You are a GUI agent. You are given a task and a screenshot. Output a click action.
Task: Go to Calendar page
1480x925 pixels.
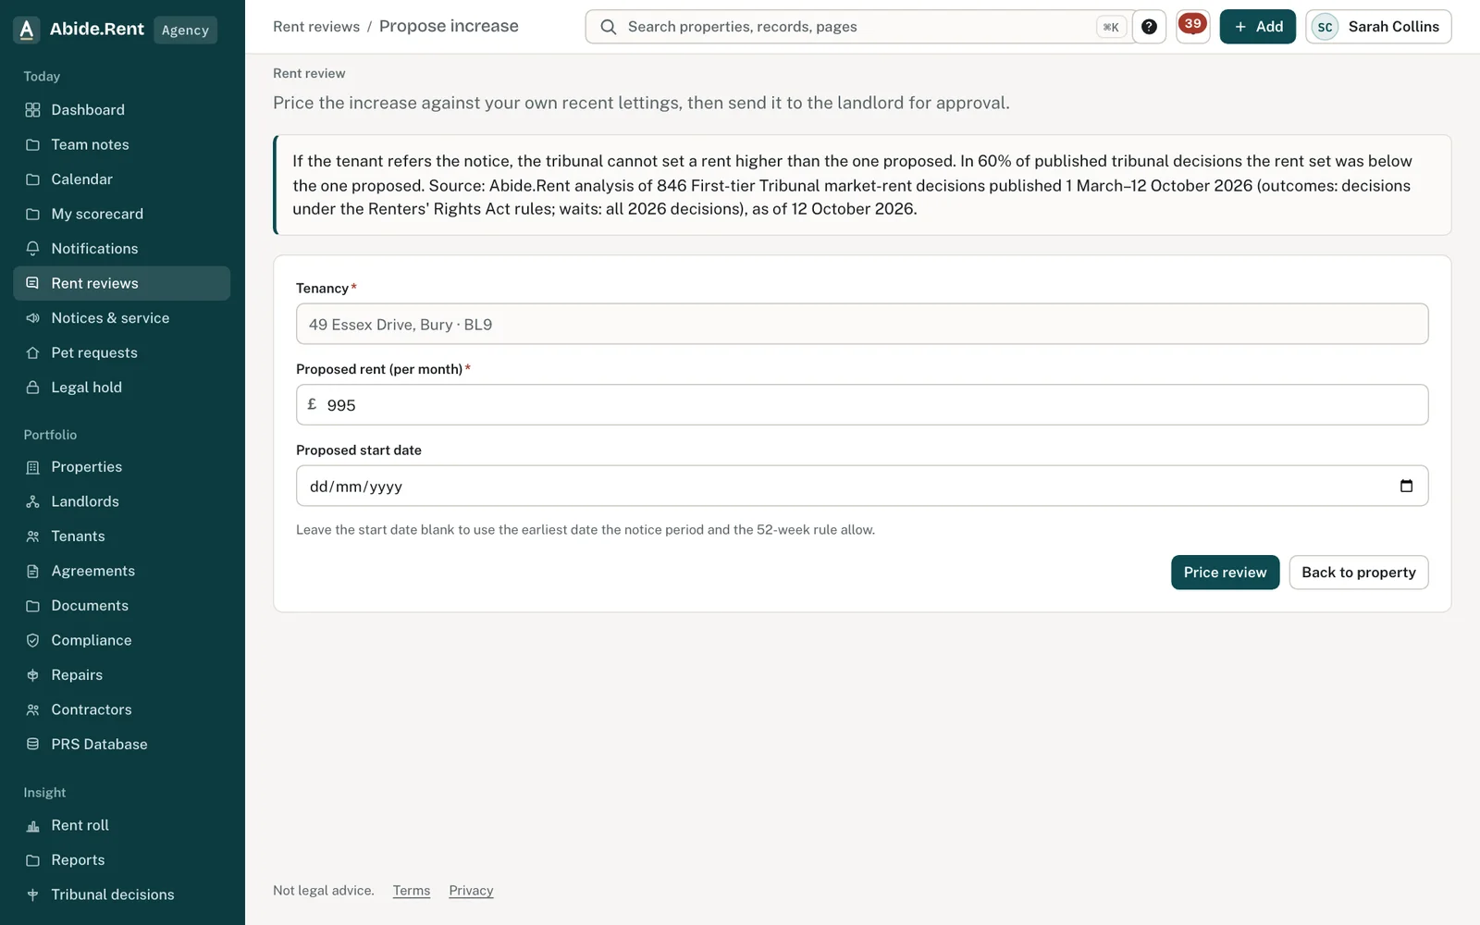(121, 179)
